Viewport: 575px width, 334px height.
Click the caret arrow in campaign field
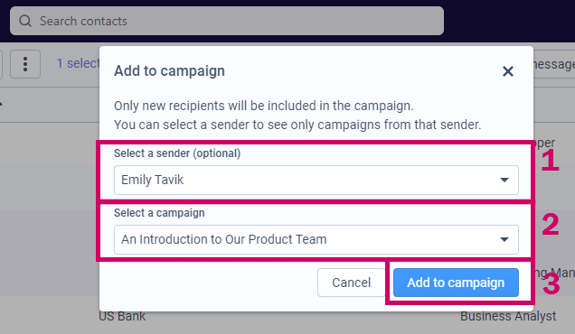[x=504, y=239]
